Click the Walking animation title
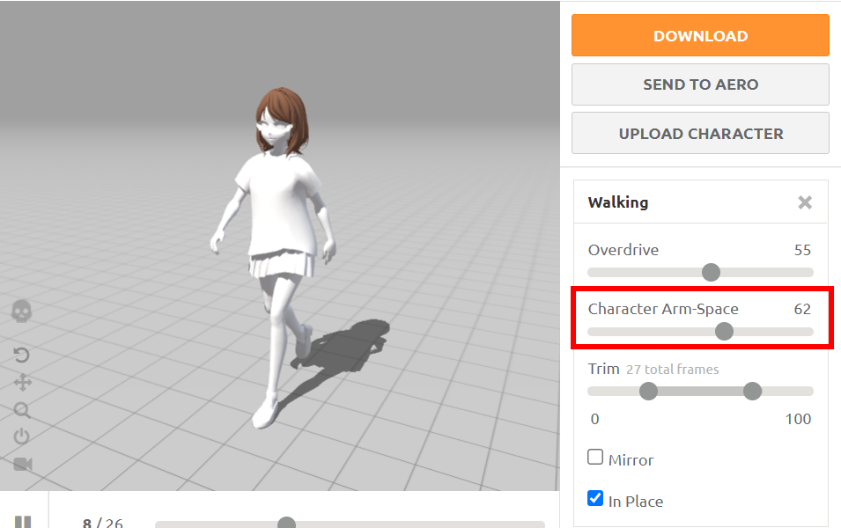Viewport: 841px width, 528px height. click(x=617, y=202)
